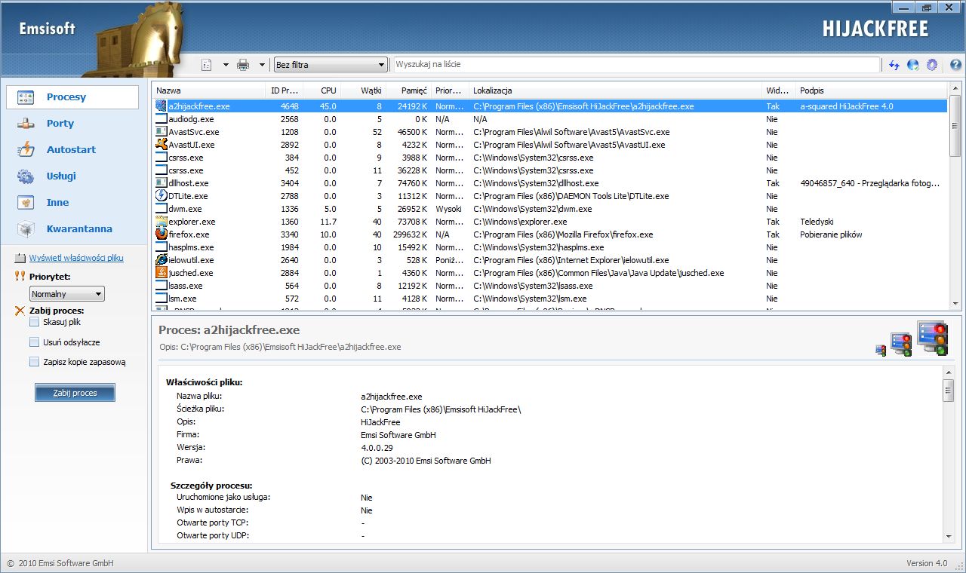Click the AvastSvc.exe process icon
Viewport: 966px width, 573px height.
tap(161, 132)
